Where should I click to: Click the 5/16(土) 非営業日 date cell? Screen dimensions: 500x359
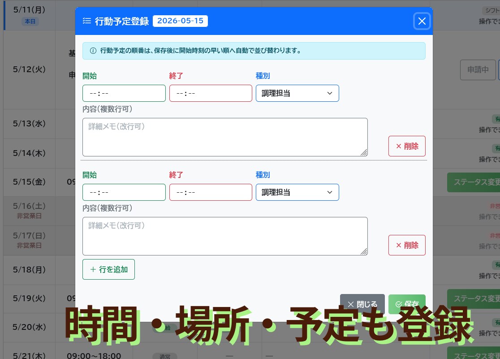click(x=29, y=211)
